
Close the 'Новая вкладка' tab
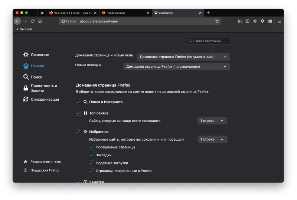(148, 13)
